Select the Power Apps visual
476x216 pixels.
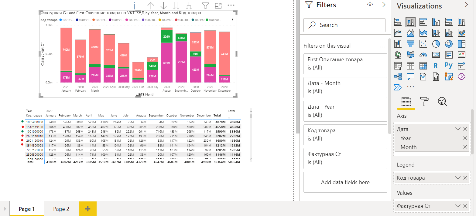(x=461, y=76)
